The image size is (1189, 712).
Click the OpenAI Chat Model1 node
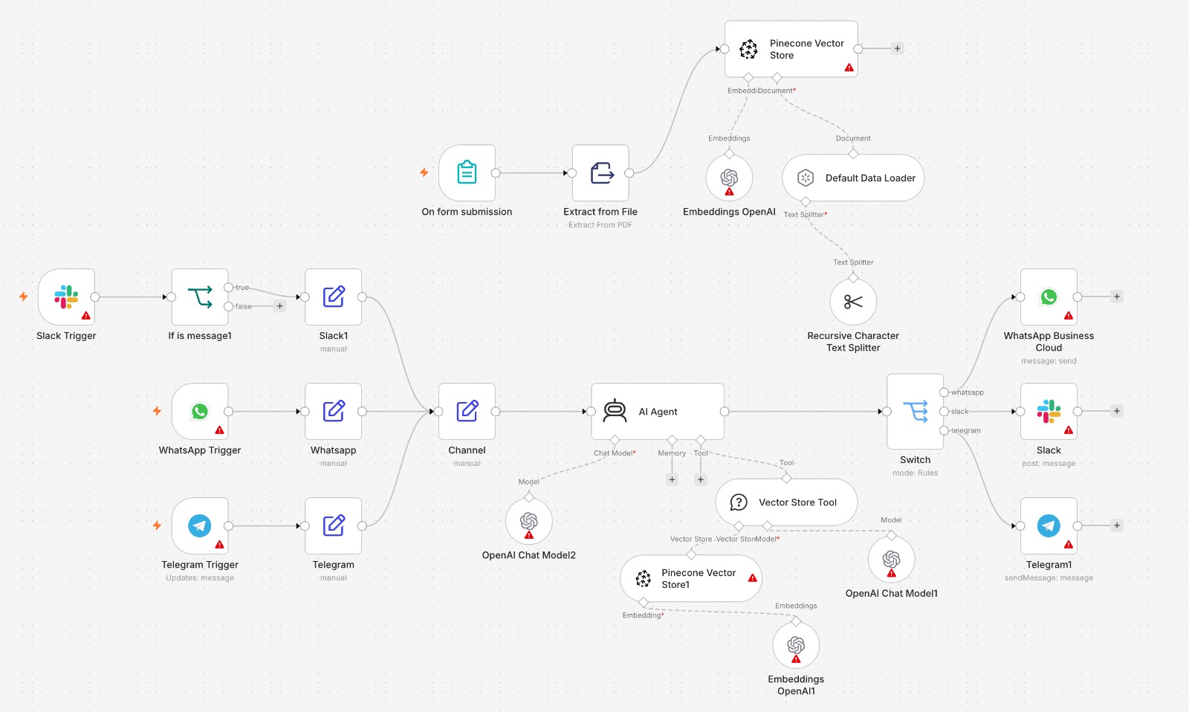point(891,559)
